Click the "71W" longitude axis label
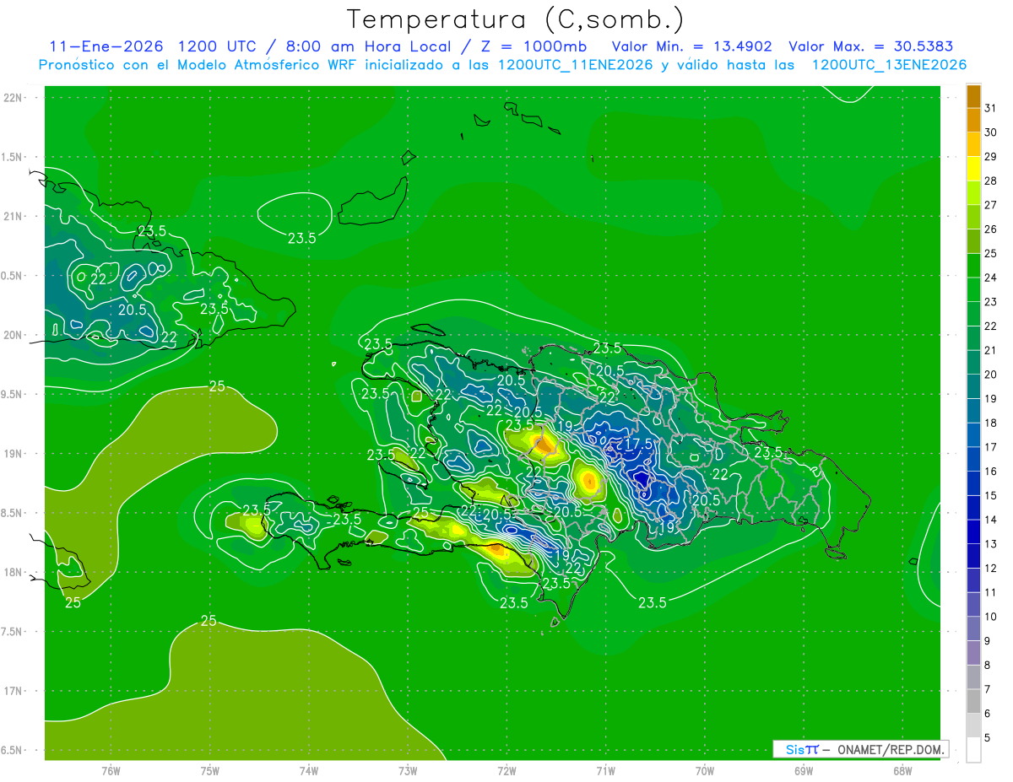This screenshot has width=1013, height=782. tap(605, 770)
